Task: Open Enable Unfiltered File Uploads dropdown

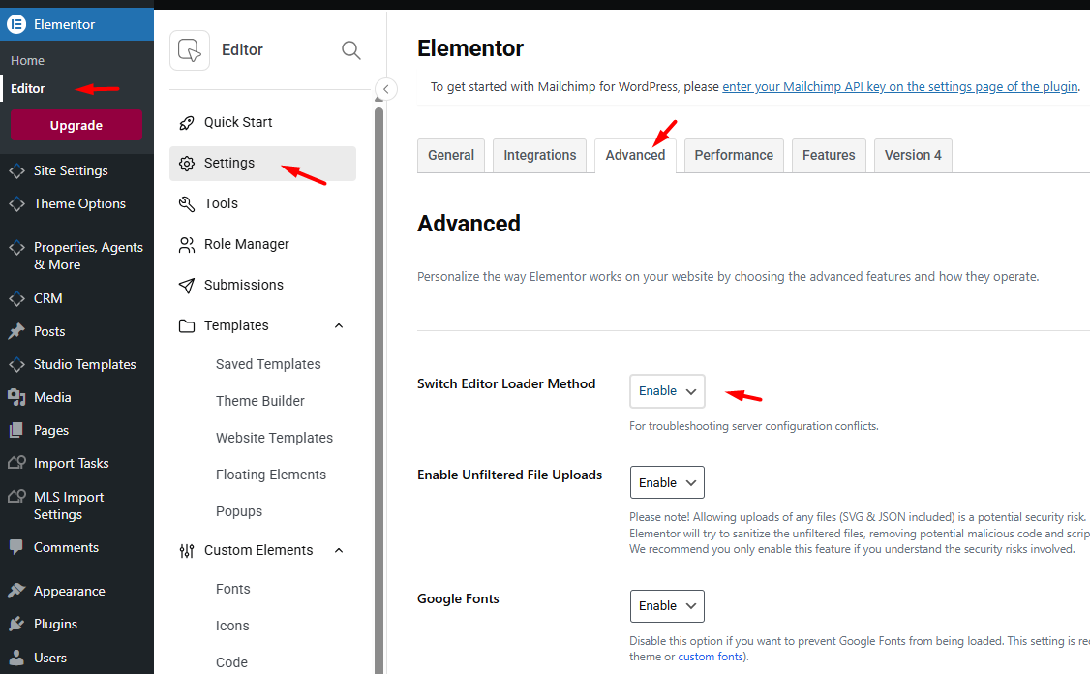Action: point(667,482)
